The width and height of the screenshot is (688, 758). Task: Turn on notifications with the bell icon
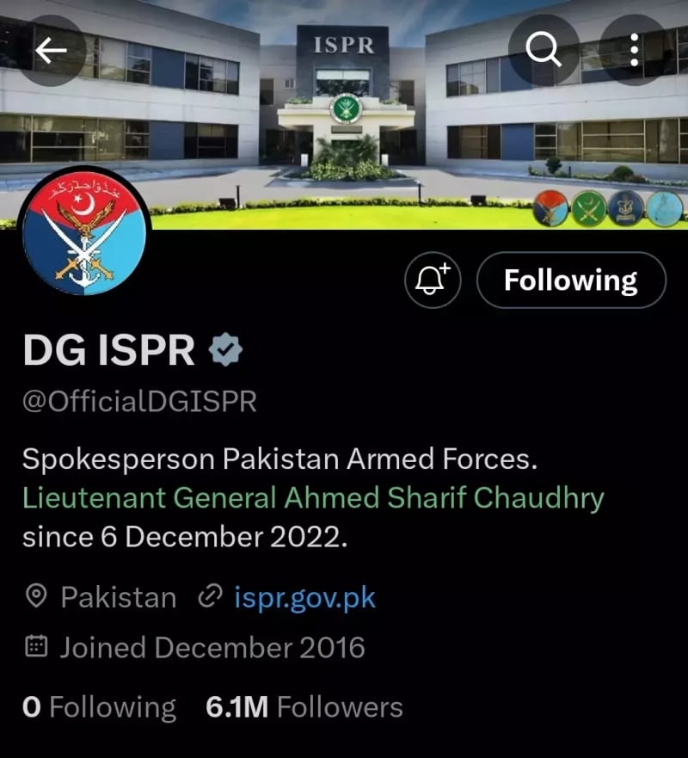433,280
